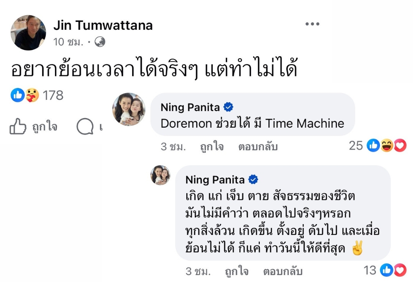
Task: Click verified badge on first Ning Panita comment
Action: tap(228, 108)
